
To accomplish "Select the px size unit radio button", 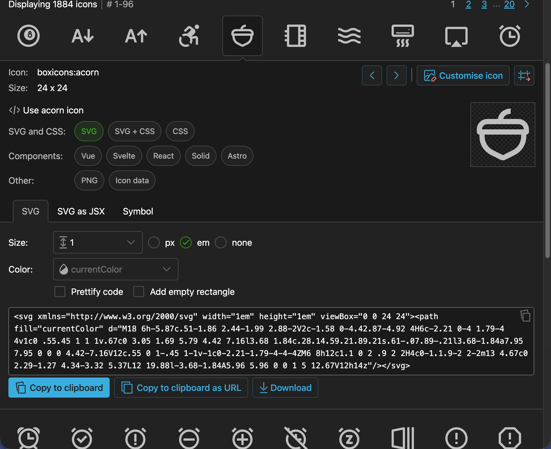I will click(x=154, y=243).
